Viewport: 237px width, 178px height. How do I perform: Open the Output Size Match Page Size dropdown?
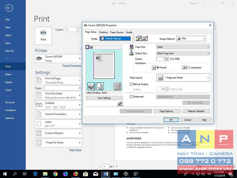(183, 53)
